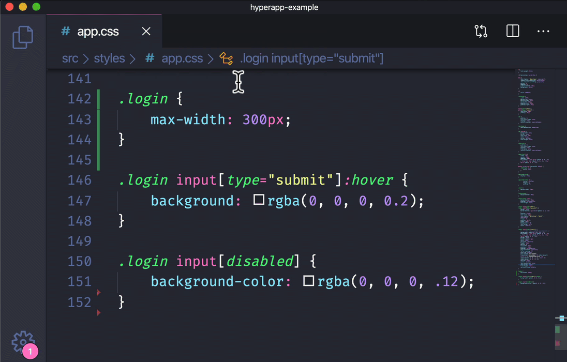Click line number 146 in the gutter

coord(79,180)
